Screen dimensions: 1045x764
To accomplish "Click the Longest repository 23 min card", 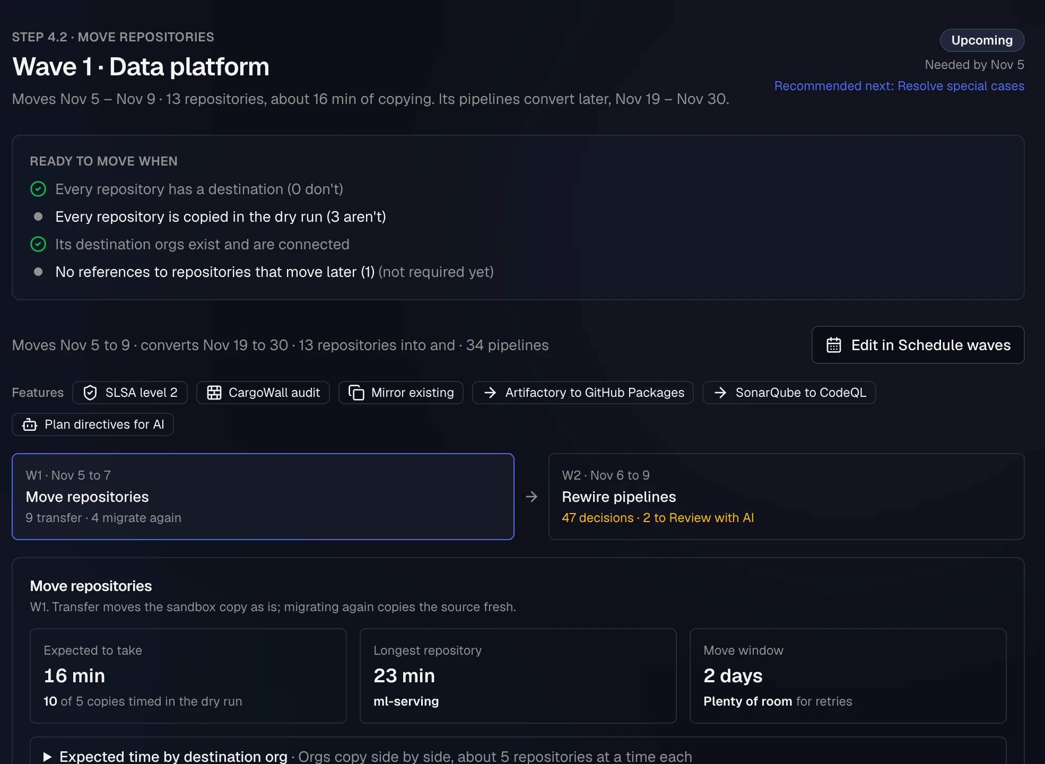I will point(518,676).
